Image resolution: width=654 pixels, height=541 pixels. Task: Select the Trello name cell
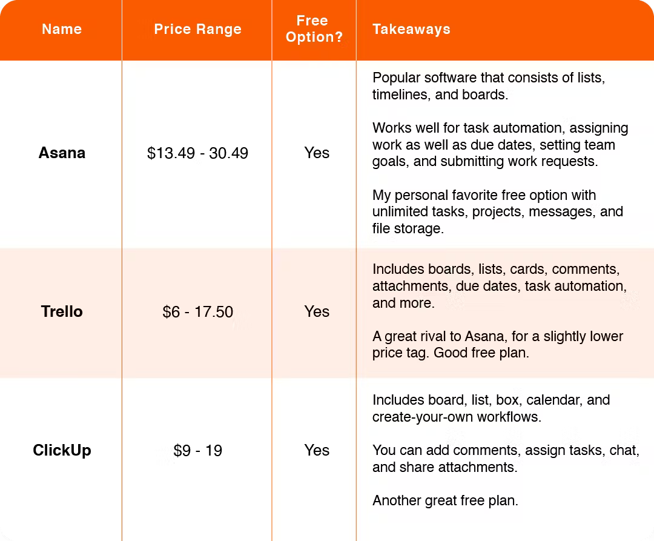coord(62,311)
